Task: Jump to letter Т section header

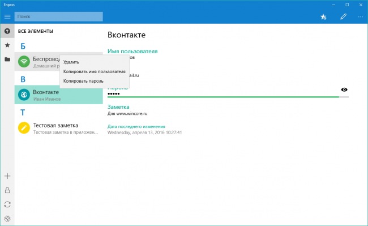Action: [x=23, y=112]
